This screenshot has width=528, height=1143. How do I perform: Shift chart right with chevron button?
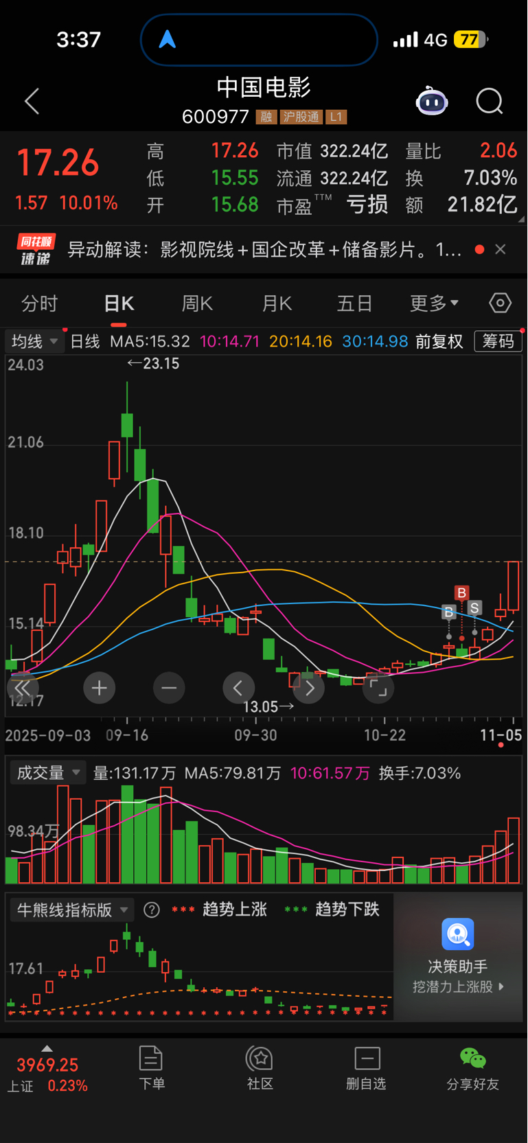[x=309, y=688]
